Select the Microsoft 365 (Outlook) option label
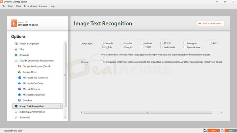Image resolution: width=237 pixels, height=133 pixels. [x=35, y=78]
